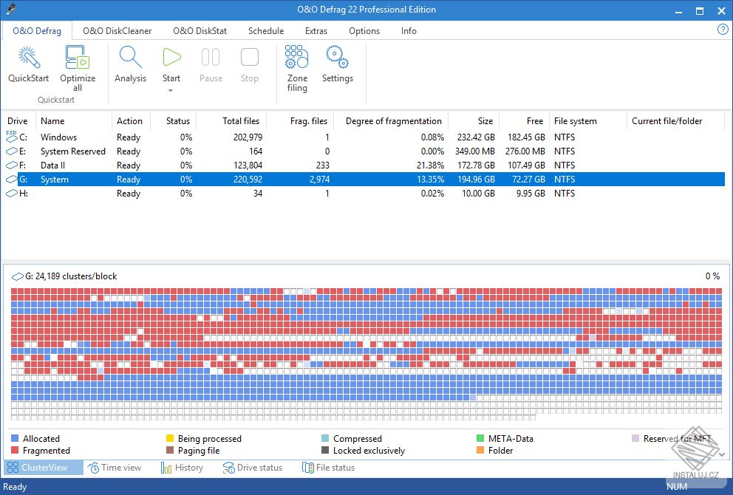733x495 pixels.
Task: Open the Settings gears icon
Action: coord(337,58)
